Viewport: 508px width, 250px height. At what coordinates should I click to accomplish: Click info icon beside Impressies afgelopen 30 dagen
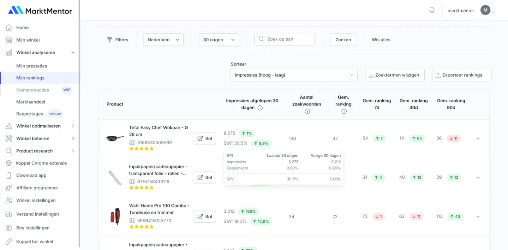pyautogui.click(x=260, y=108)
